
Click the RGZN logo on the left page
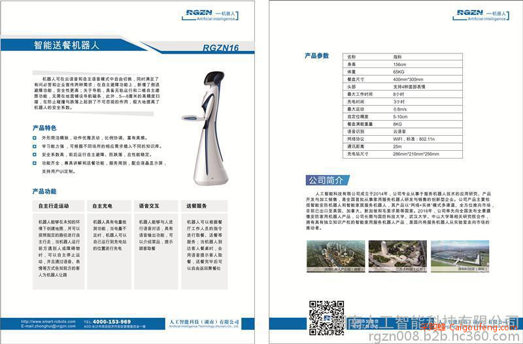(x=211, y=16)
